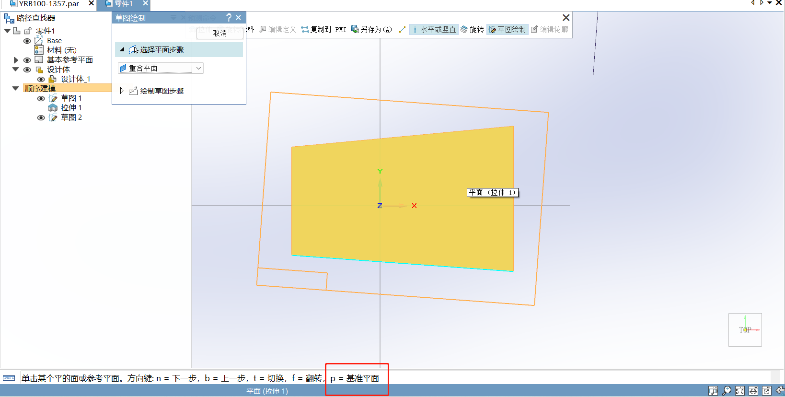Switch to the YRB100-1357.par document tab
The width and height of the screenshot is (785, 397).
click(x=48, y=4)
